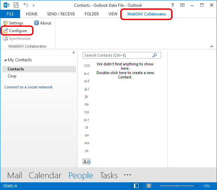217x190 pixels.
Task: Click the zoom slider handle
Action: pyautogui.click(x=177, y=186)
